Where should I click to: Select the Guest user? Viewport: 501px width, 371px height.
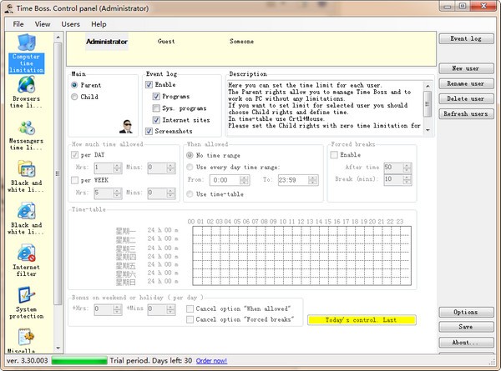[x=166, y=41]
